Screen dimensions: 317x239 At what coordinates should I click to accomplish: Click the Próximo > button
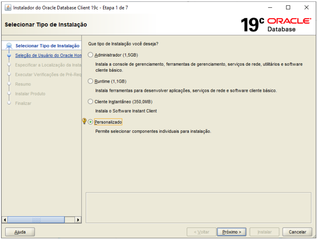pyautogui.click(x=232, y=232)
